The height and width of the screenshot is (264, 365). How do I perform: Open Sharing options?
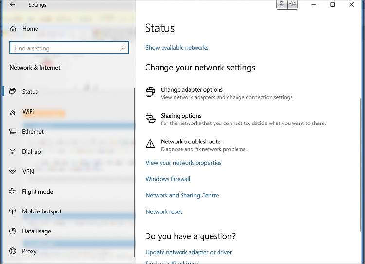[181, 116]
